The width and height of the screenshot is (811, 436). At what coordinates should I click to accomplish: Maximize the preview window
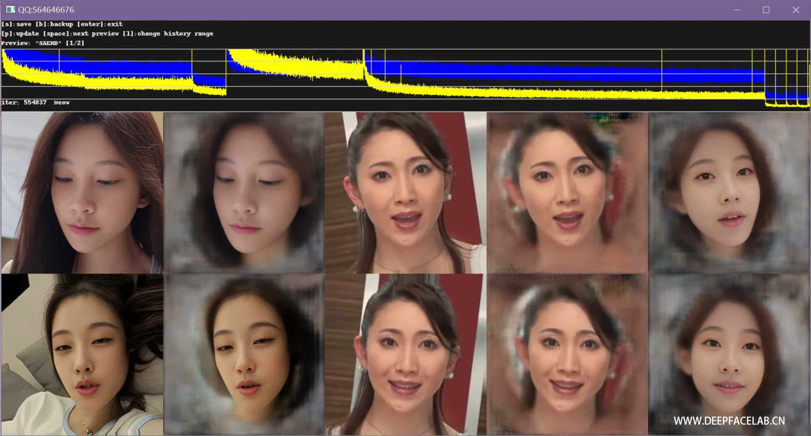(x=766, y=10)
